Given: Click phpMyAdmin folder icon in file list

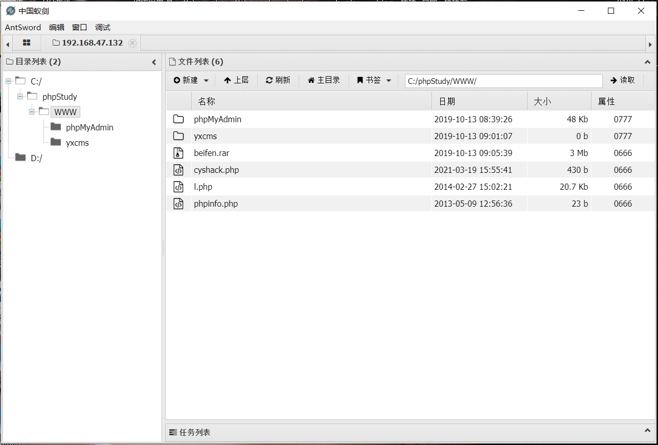Looking at the screenshot, I should [x=178, y=119].
